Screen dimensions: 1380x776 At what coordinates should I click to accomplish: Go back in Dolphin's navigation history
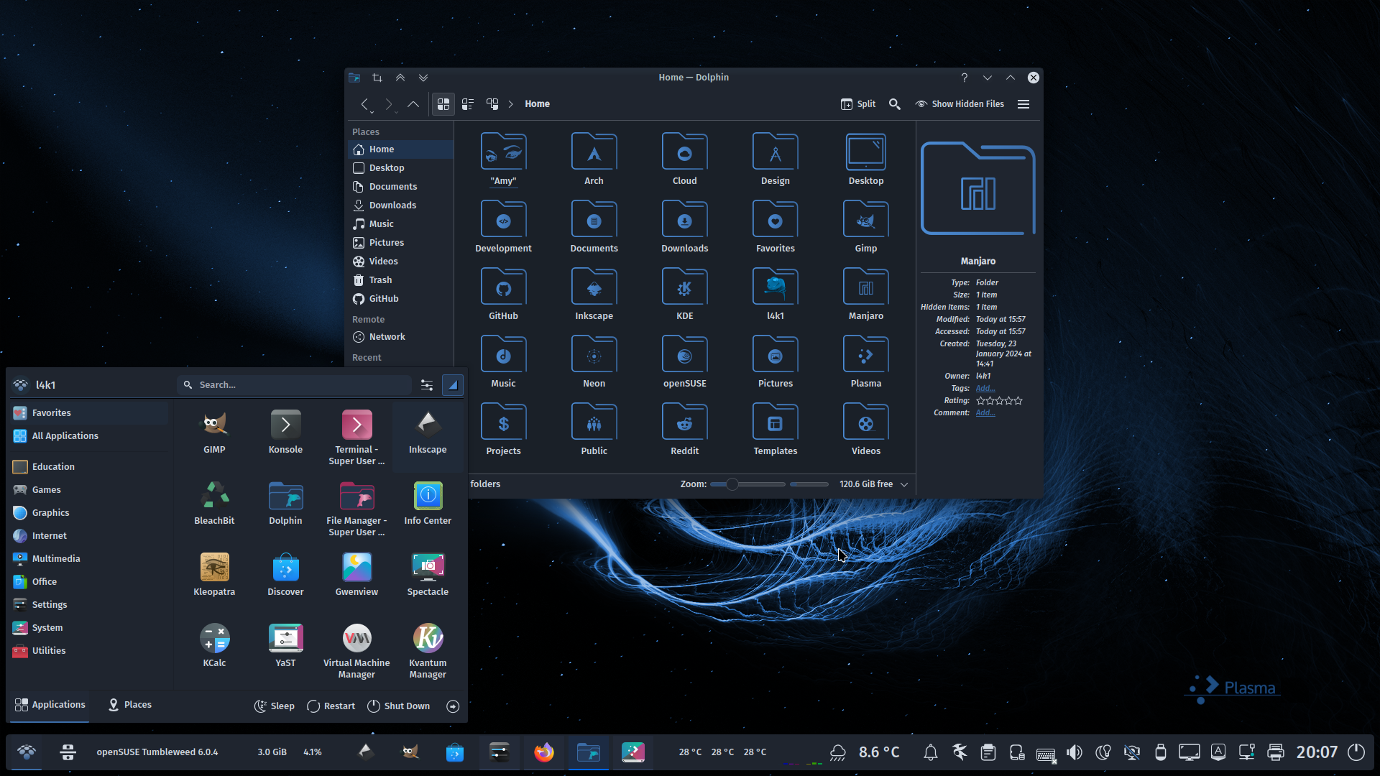(364, 104)
